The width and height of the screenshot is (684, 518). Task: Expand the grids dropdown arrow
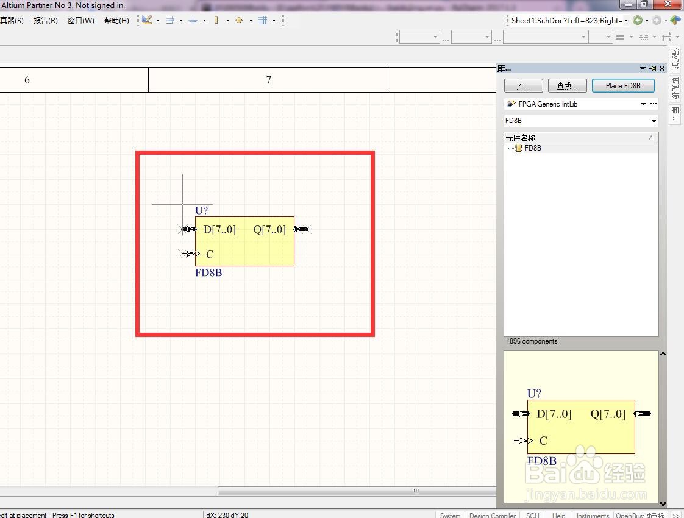click(x=274, y=20)
